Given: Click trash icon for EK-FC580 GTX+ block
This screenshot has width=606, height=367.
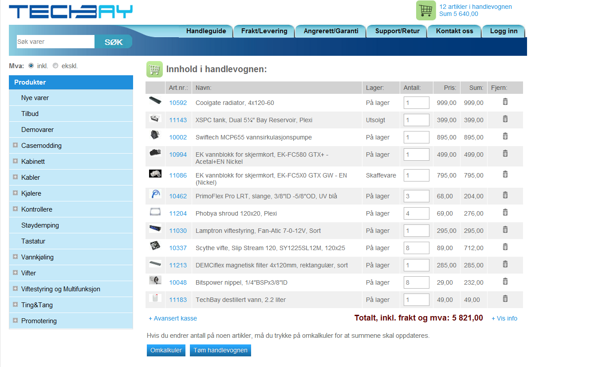Looking at the screenshot, I should [505, 154].
